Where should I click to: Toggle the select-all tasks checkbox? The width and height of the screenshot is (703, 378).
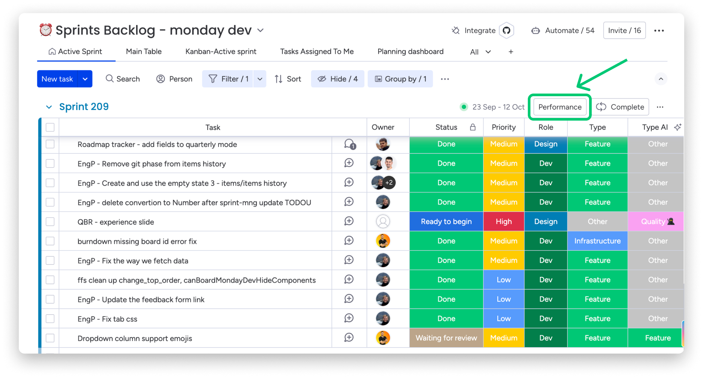click(50, 127)
